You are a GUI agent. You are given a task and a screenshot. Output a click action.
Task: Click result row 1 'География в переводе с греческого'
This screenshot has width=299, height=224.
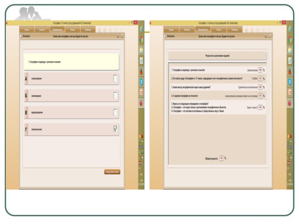coord(218,70)
